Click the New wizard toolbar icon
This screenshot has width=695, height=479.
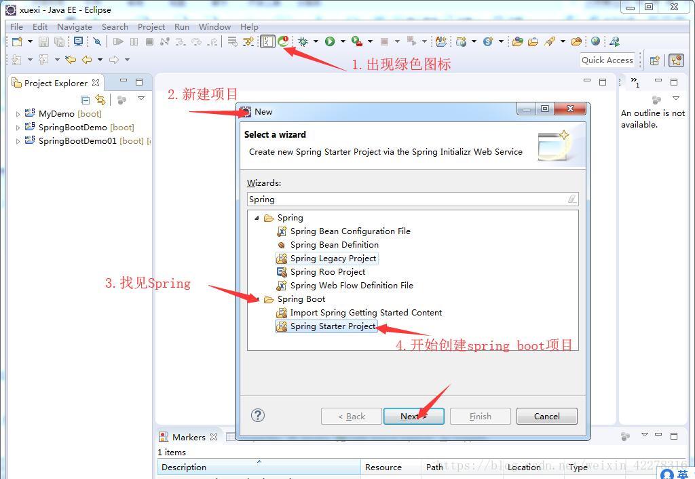pos(17,41)
